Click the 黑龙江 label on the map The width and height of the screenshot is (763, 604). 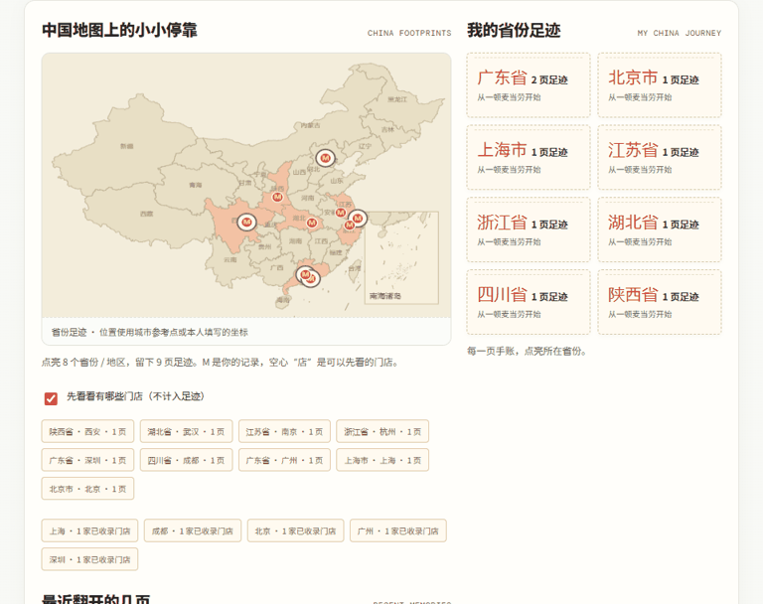397,99
